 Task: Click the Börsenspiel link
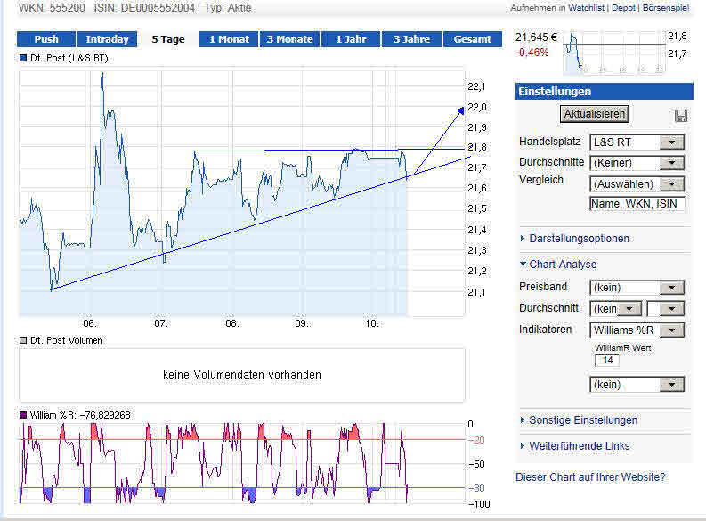click(665, 8)
